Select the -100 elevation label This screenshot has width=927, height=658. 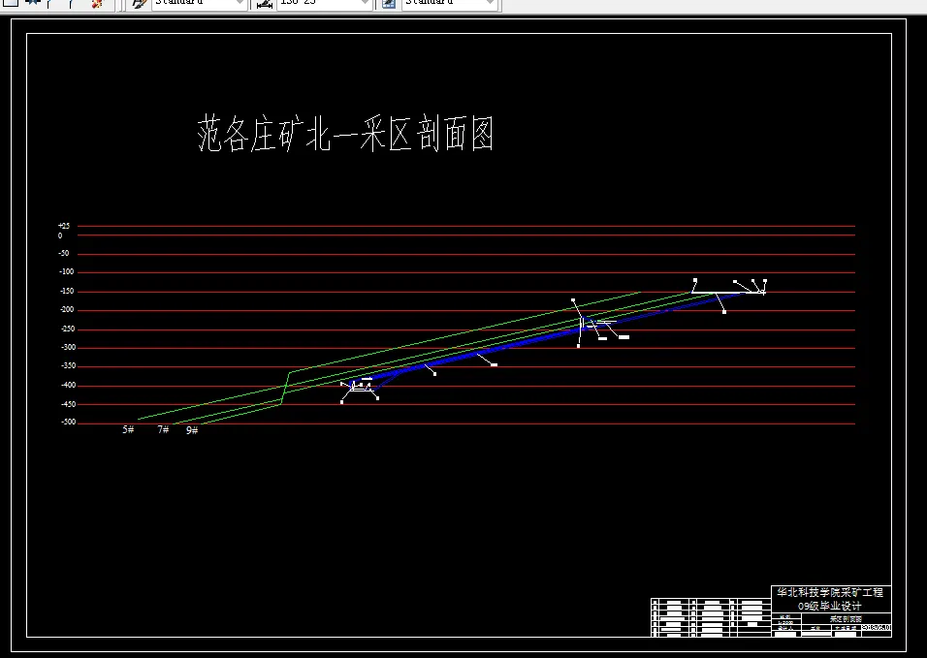coord(67,271)
